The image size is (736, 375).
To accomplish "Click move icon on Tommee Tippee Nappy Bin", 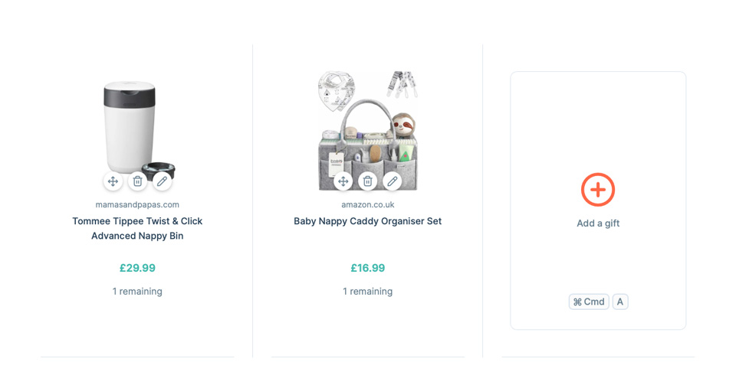I will tap(113, 181).
